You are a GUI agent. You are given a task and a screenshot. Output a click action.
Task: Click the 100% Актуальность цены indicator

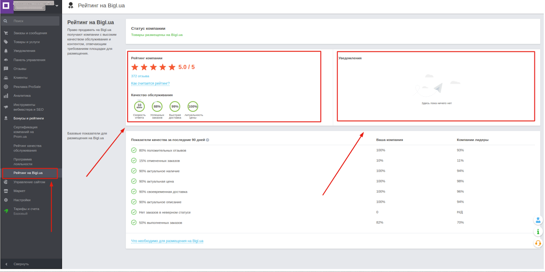(x=193, y=109)
